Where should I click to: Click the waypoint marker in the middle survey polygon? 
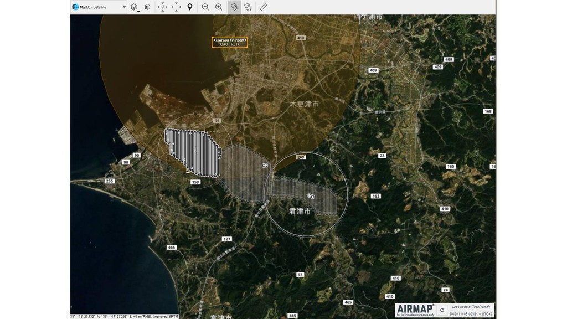[265, 165]
